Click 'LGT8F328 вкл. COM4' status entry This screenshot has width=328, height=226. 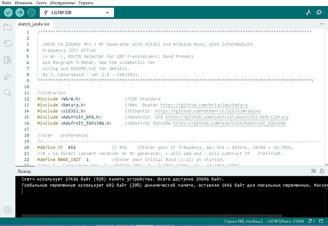point(286,221)
